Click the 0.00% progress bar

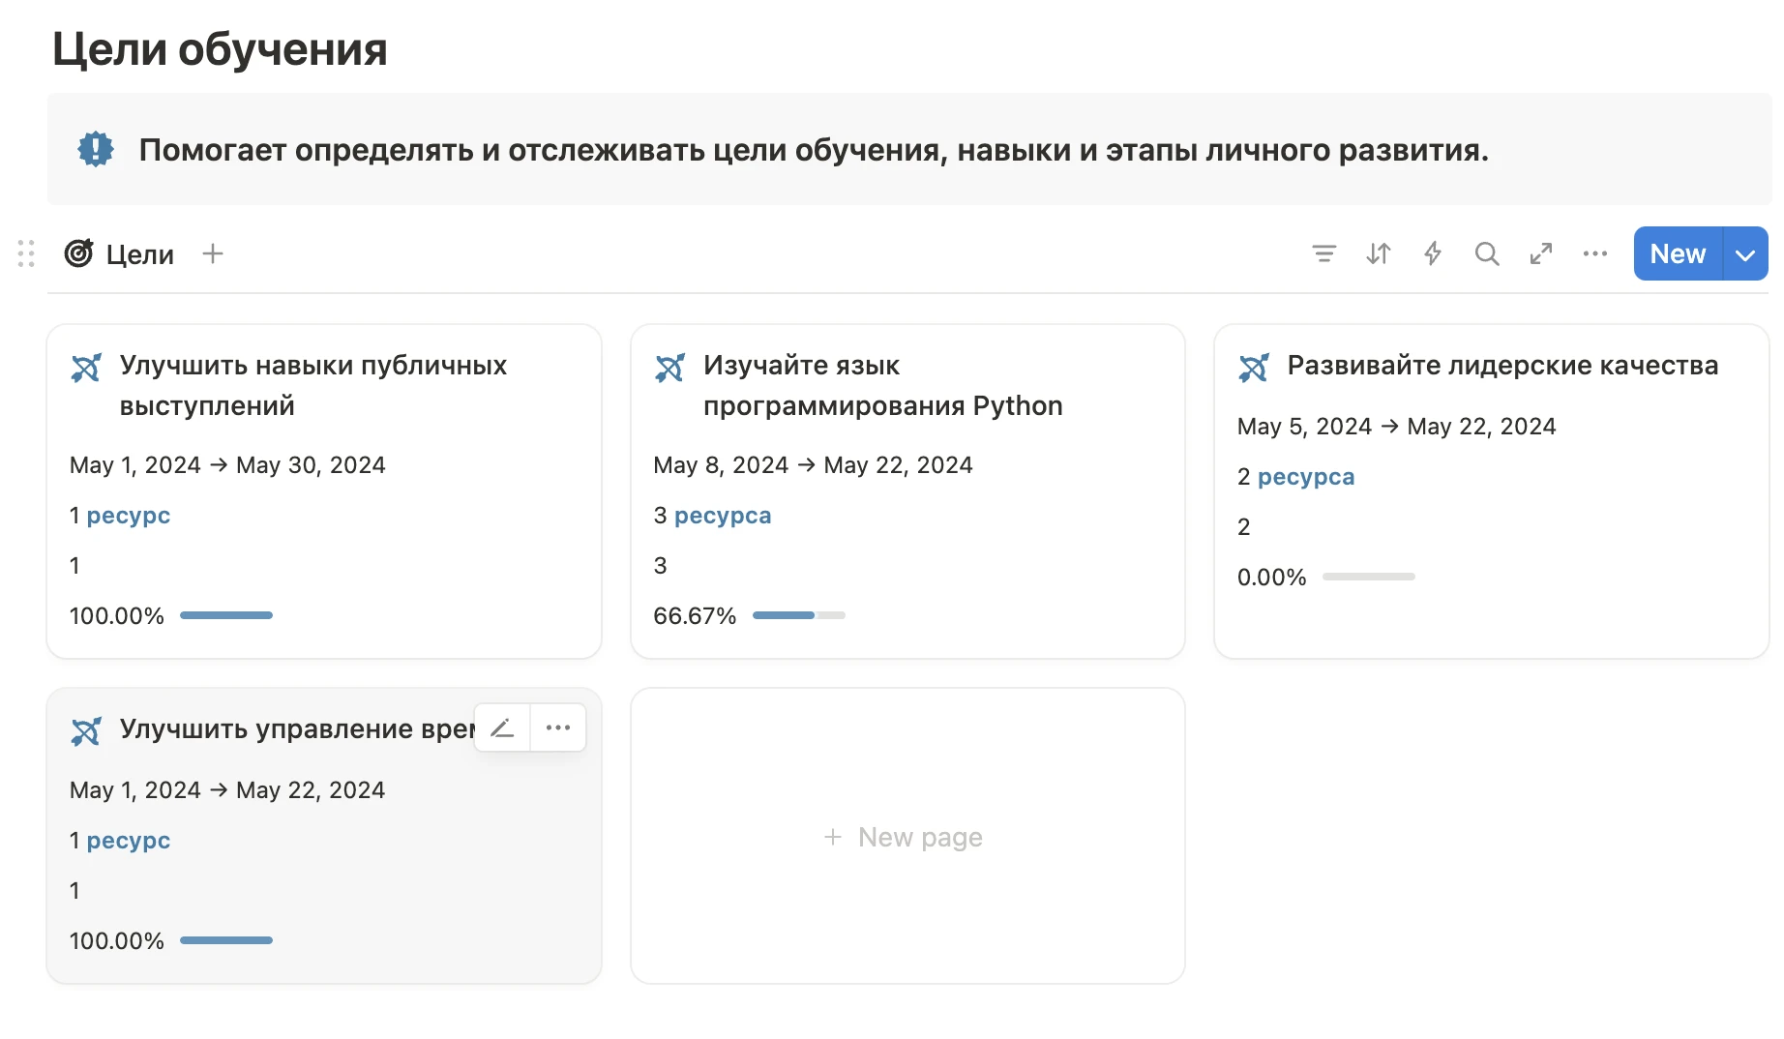1368,577
